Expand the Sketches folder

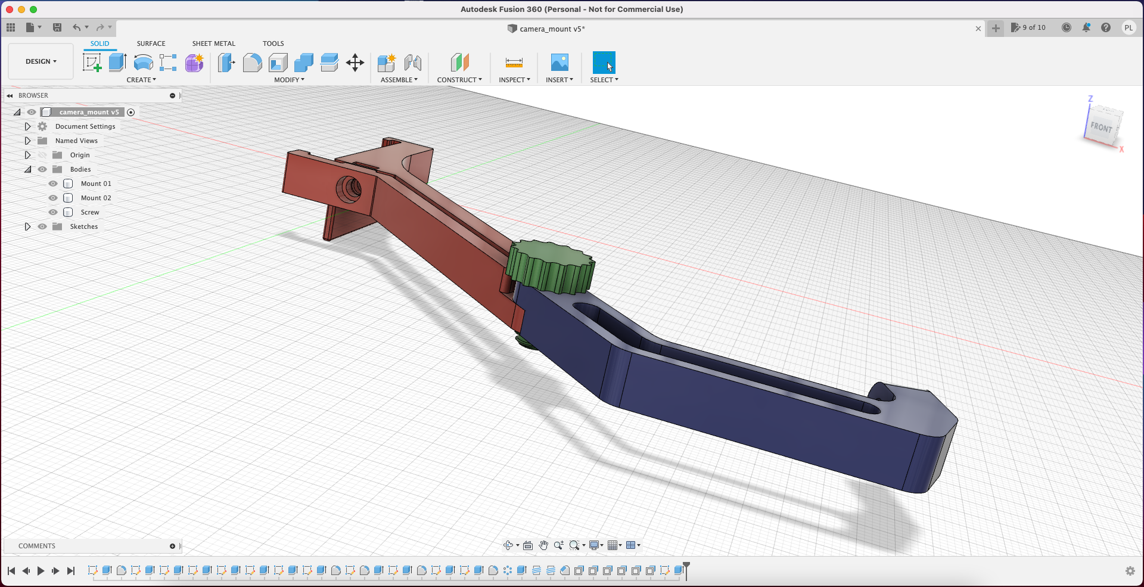27,226
